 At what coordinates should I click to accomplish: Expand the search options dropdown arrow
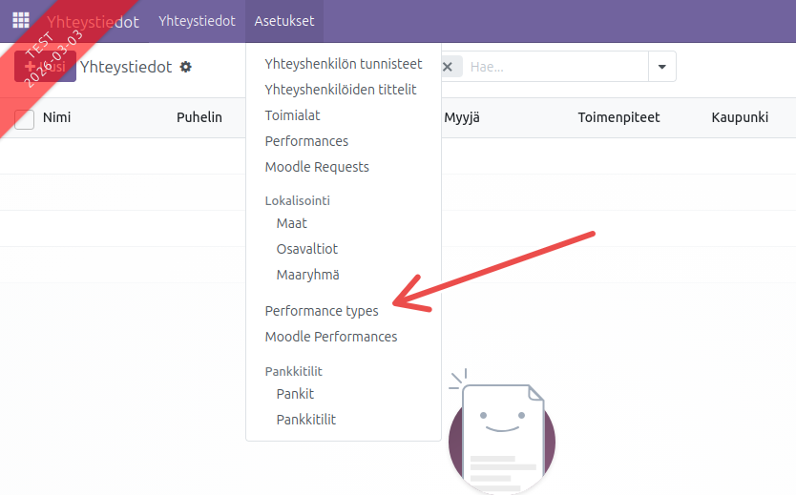tap(662, 67)
